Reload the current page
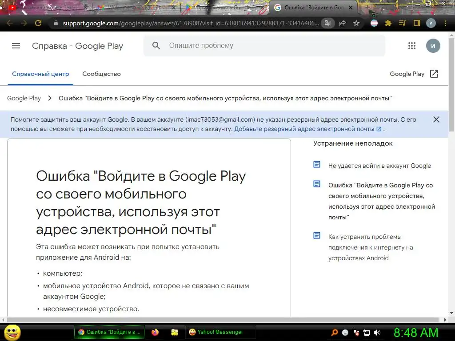The image size is (455, 341). pyautogui.click(x=38, y=23)
